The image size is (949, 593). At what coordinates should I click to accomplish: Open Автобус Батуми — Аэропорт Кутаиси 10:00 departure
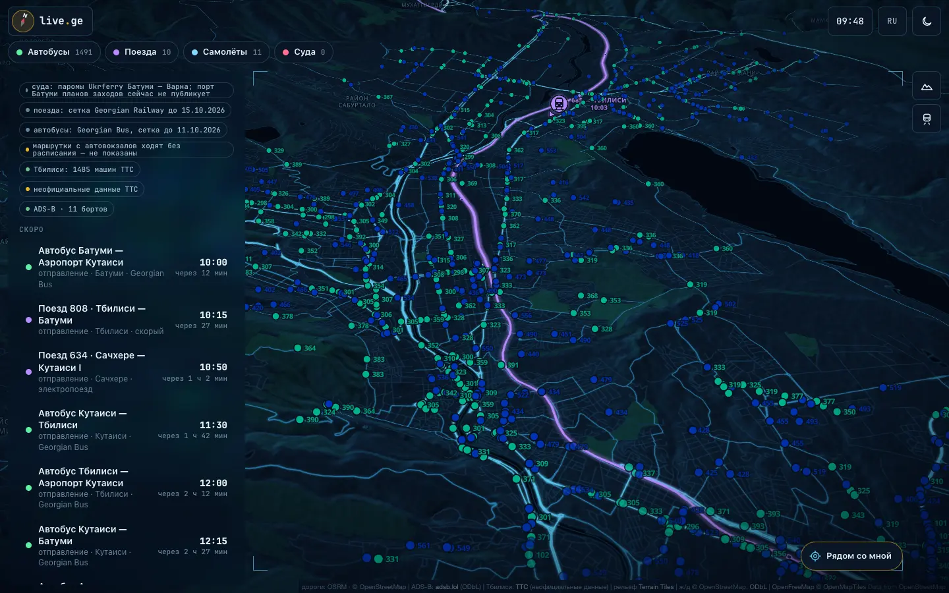(126, 268)
